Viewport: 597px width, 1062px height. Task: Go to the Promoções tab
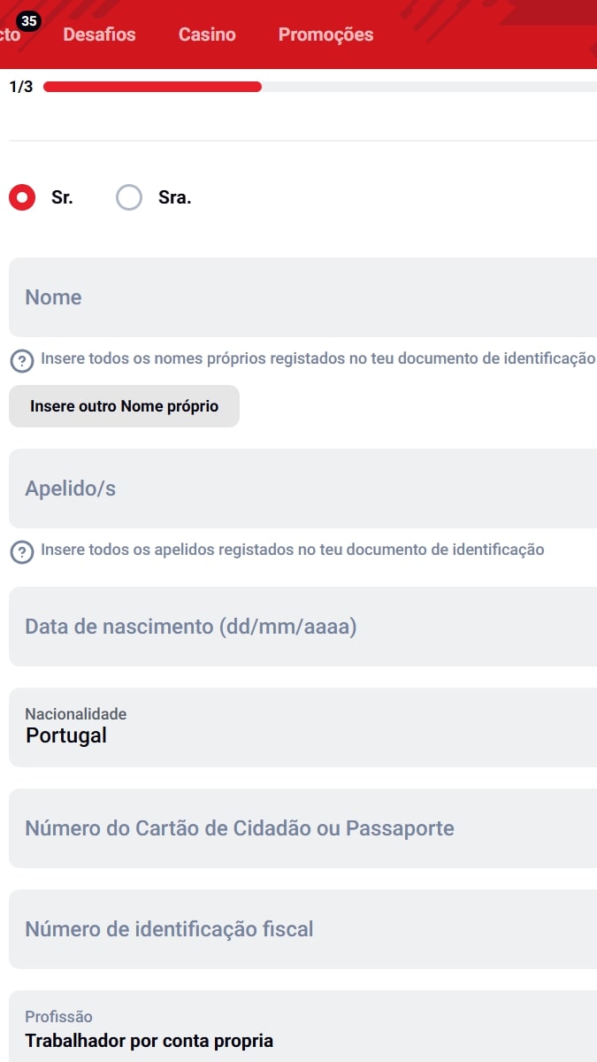[x=325, y=35]
